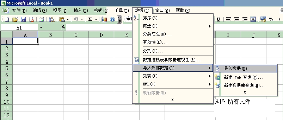Open the 格式(O) menu

(101, 11)
